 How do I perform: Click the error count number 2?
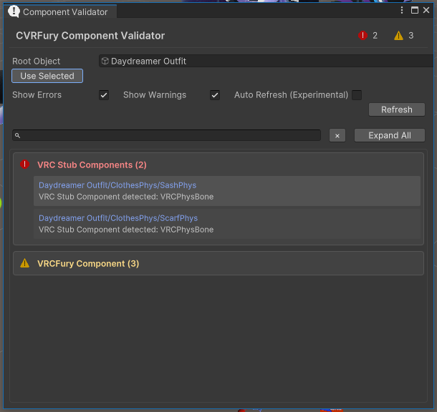click(375, 36)
